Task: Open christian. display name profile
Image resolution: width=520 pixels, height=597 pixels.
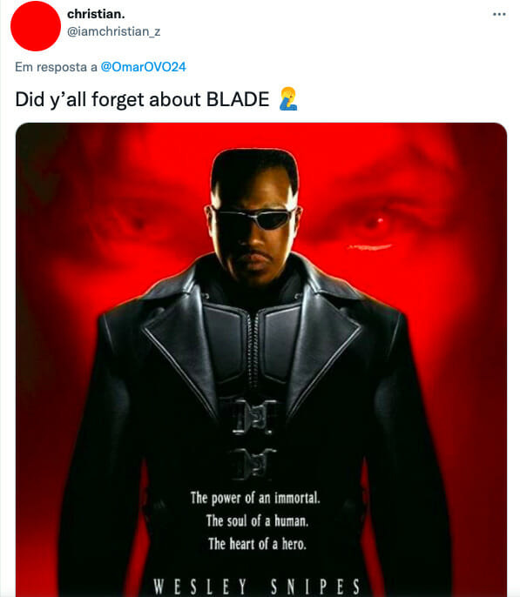Action: click(x=96, y=14)
